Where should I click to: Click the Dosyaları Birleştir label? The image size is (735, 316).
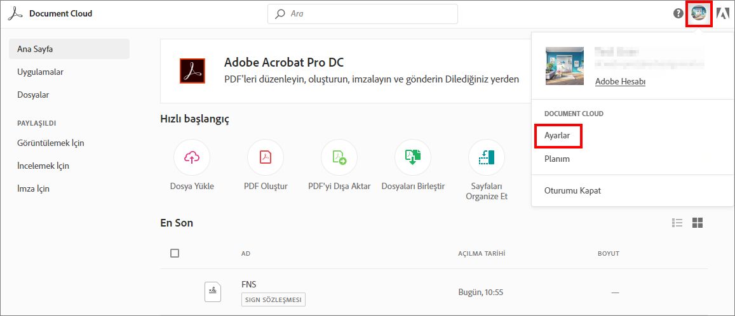413,187
